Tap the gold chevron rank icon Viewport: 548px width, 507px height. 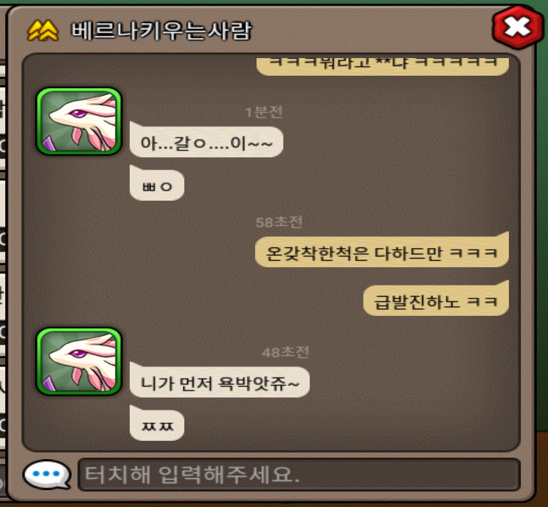[x=42, y=30]
